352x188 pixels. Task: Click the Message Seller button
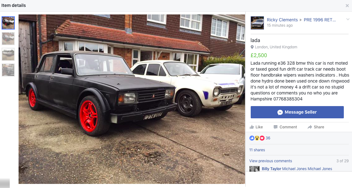point(297,112)
